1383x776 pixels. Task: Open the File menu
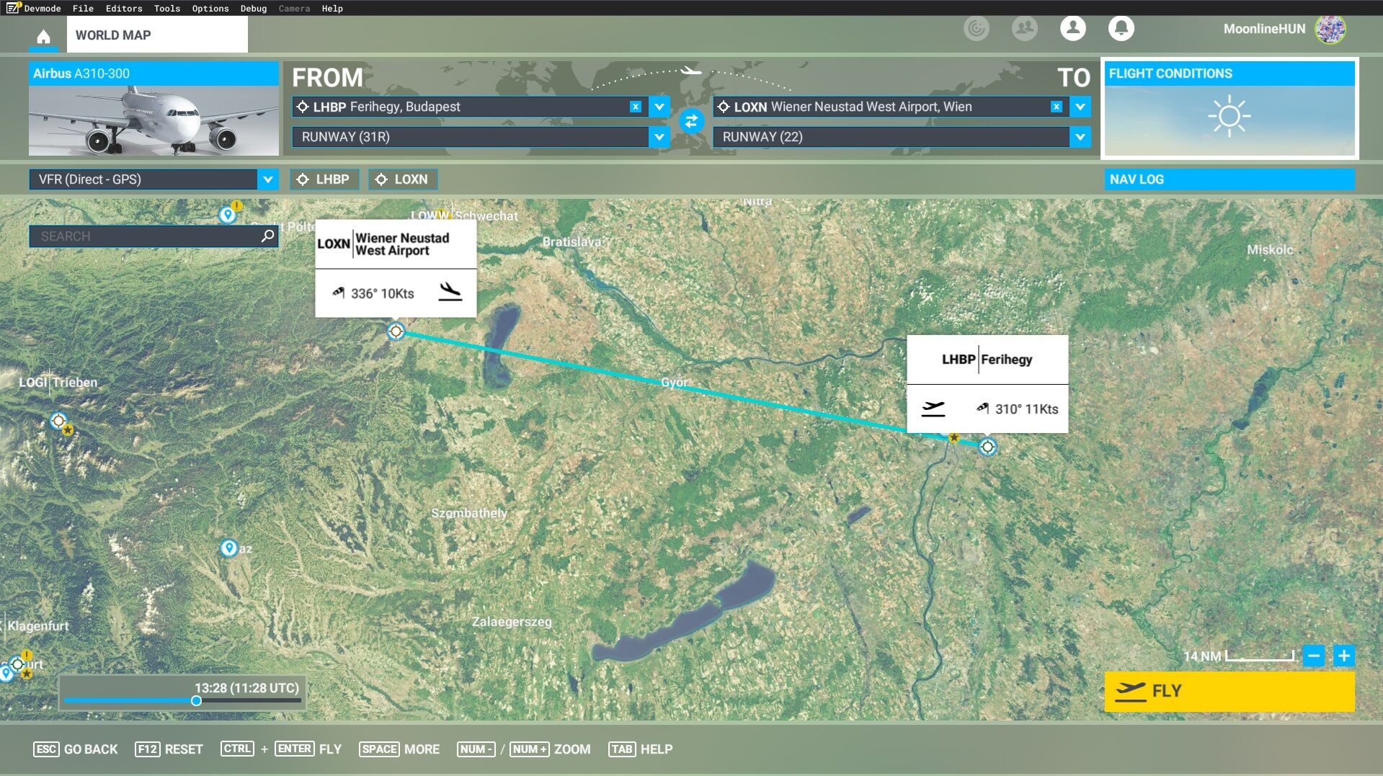83,8
